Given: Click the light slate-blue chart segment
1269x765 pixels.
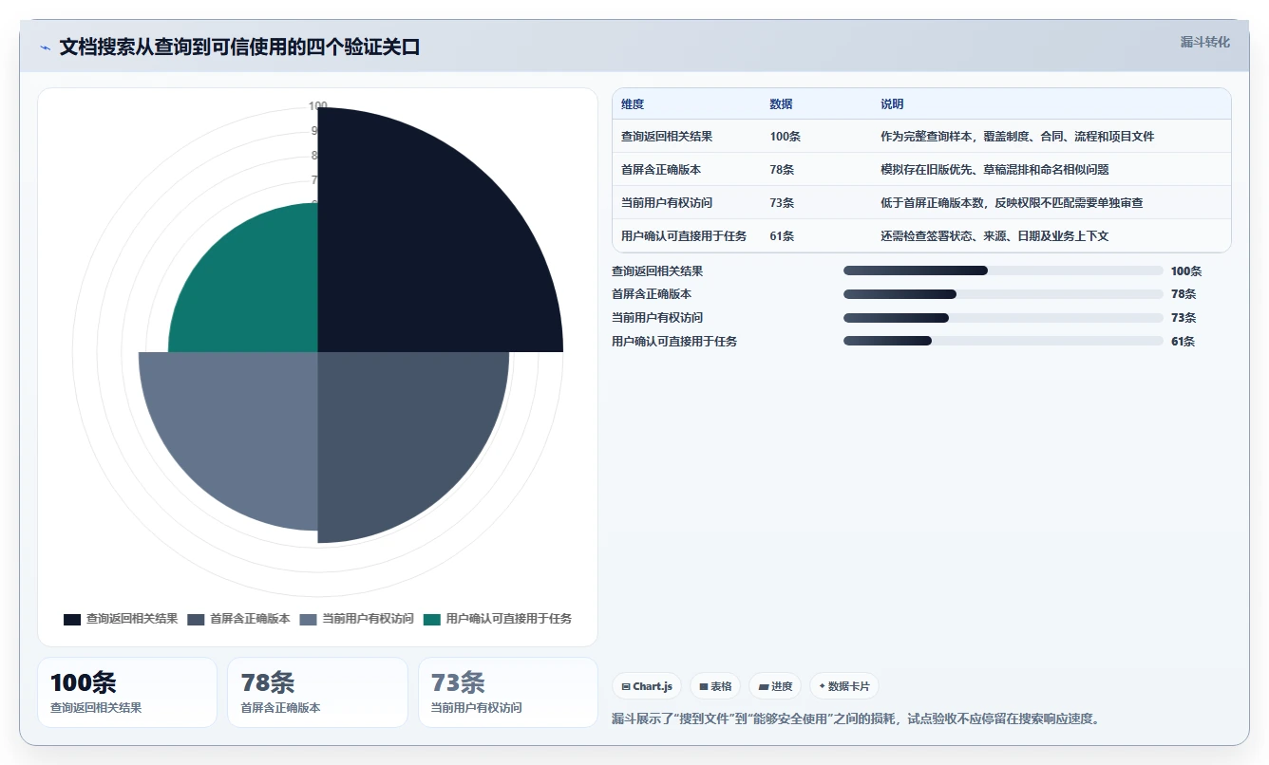Looking at the screenshot, I should (242, 427).
